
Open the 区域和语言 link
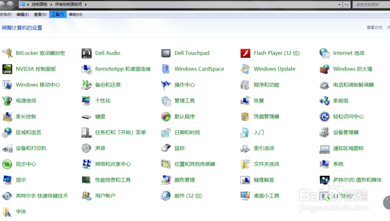click(28, 133)
